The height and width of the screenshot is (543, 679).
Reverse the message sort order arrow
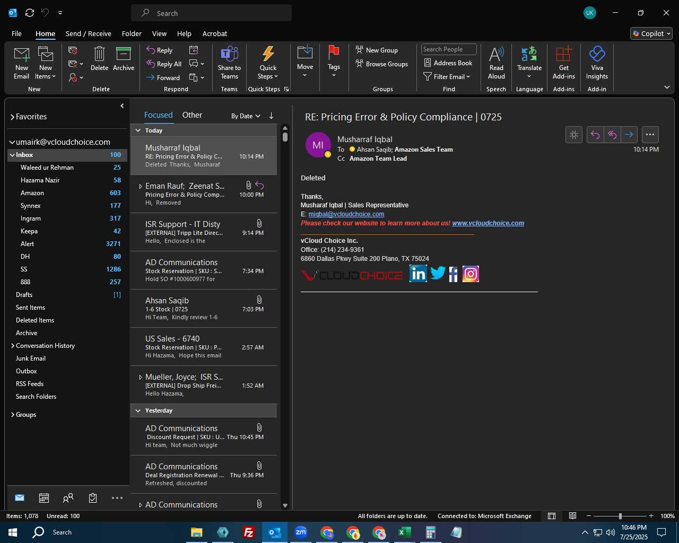click(x=271, y=116)
